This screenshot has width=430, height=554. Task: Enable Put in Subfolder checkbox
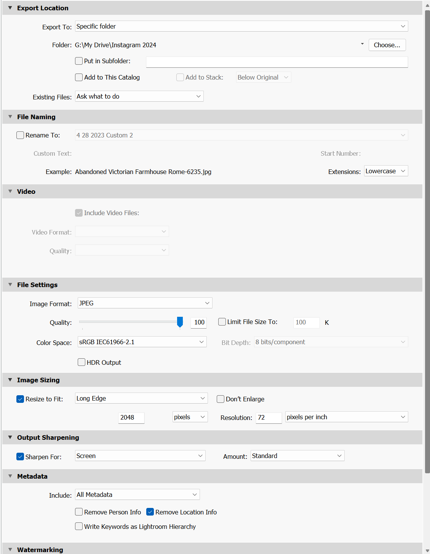tap(79, 61)
